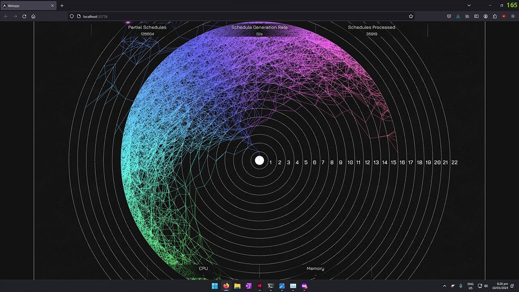This screenshot has height=292, width=519.
Task: List all tabs dropdown arrow
Action: (469, 6)
